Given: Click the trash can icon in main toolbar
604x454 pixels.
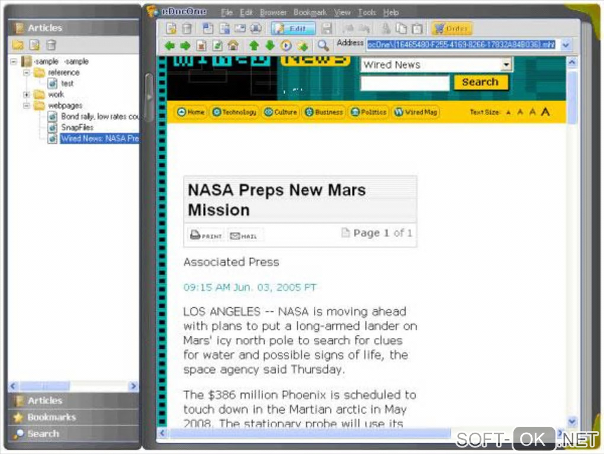Looking at the screenshot, I should click(x=187, y=28).
